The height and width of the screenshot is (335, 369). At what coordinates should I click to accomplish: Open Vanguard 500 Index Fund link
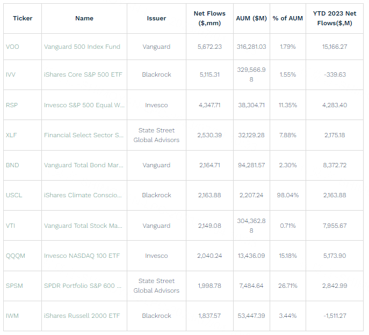pos(82,47)
